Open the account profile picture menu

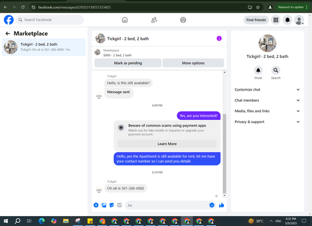(299, 20)
